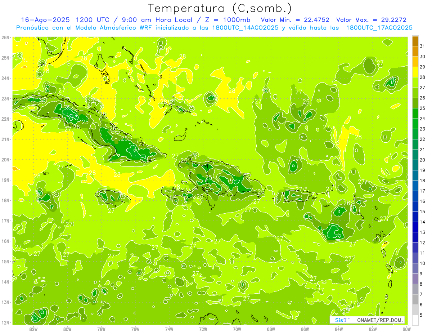Click "Valor Min. = 22.4752" text
The width and height of the screenshot is (432, 334).
(x=296, y=20)
